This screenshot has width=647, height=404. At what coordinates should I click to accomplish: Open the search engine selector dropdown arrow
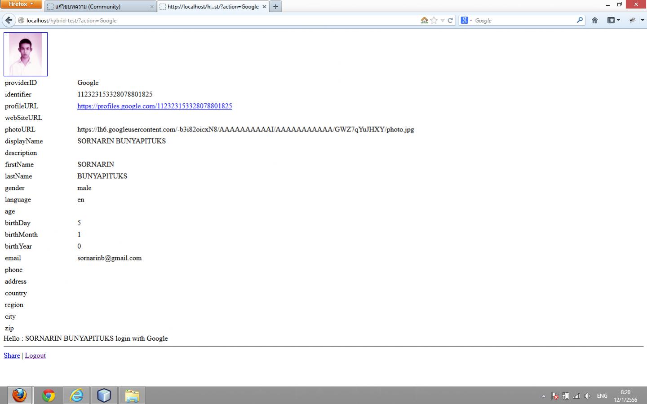click(471, 20)
